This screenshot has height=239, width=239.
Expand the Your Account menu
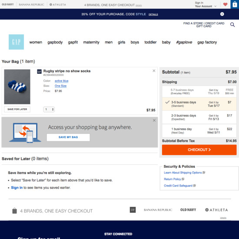click(206, 6)
